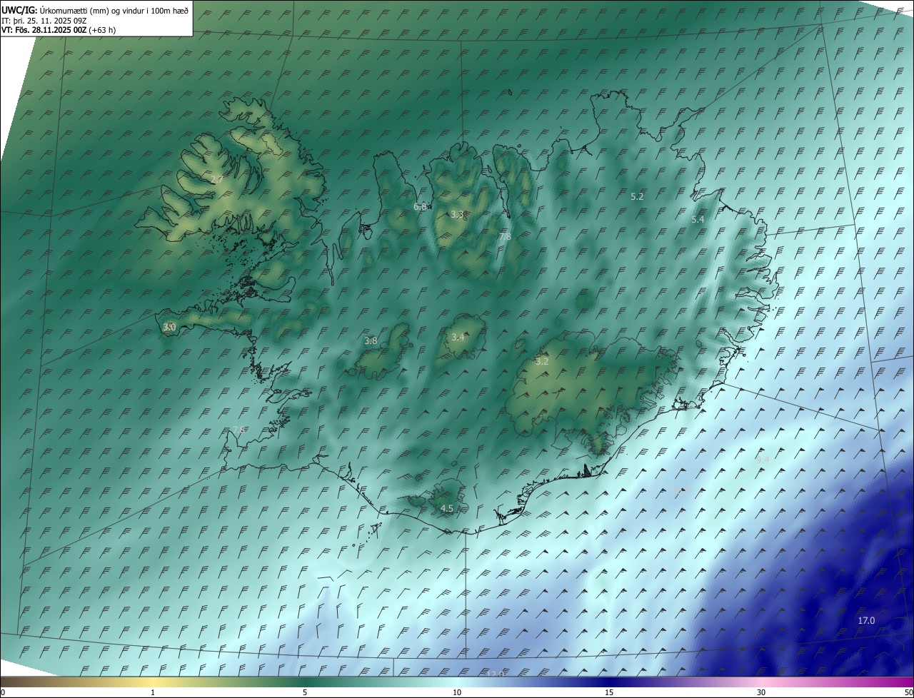Select the 5.4 value label

point(698,220)
